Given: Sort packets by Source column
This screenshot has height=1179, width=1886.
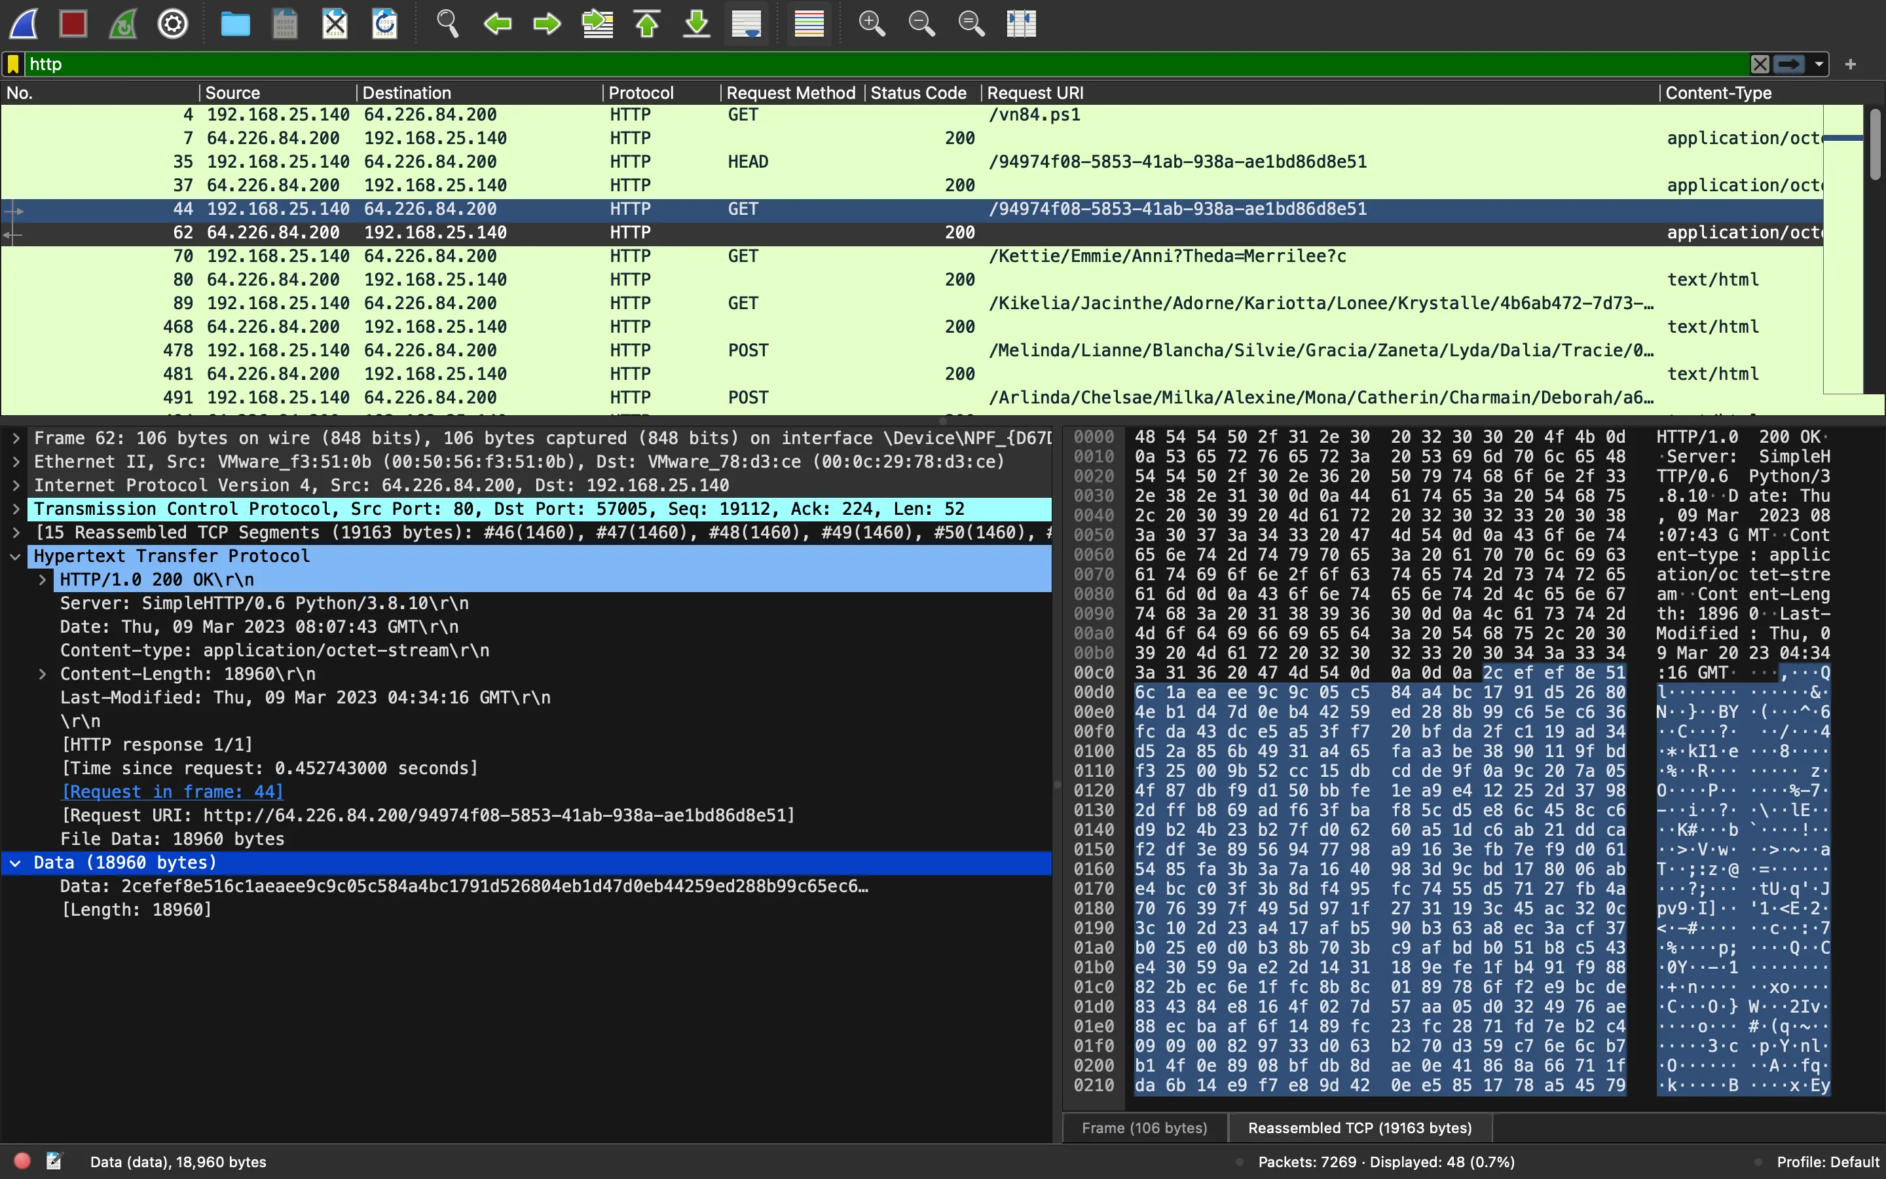Looking at the screenshot, I should click(278, 93).
